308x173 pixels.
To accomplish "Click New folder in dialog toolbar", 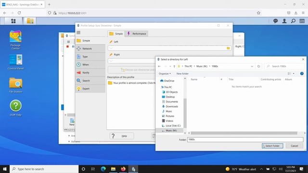I will click(x=182, y=74).
